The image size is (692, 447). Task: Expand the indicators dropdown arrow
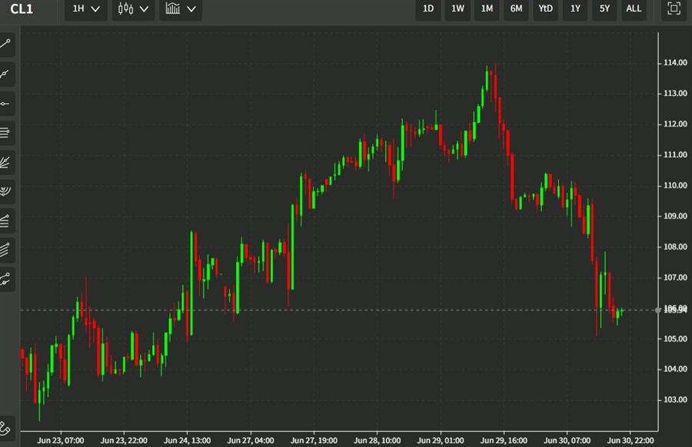[x=191, y=8]
